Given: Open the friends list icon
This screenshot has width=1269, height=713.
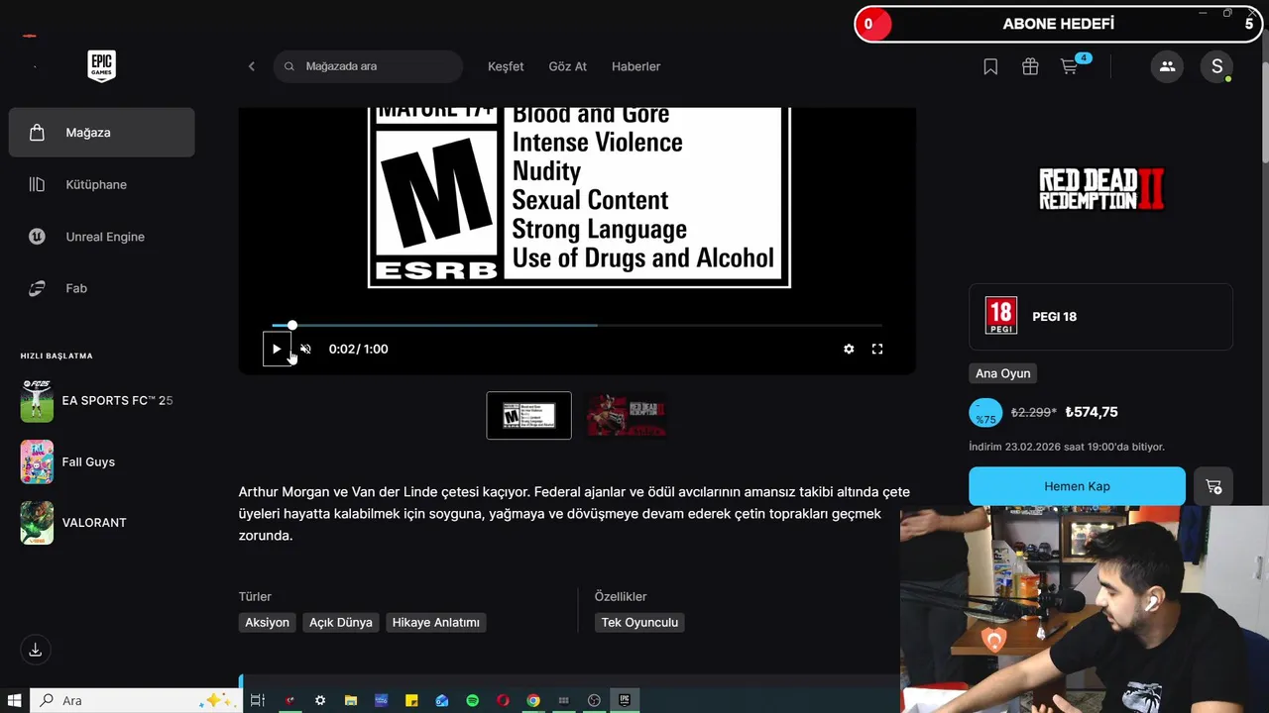Looking at the screenshot, I should coord(1167,66).
